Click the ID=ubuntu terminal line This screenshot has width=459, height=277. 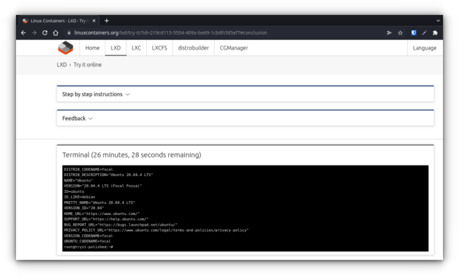(74, 192)
